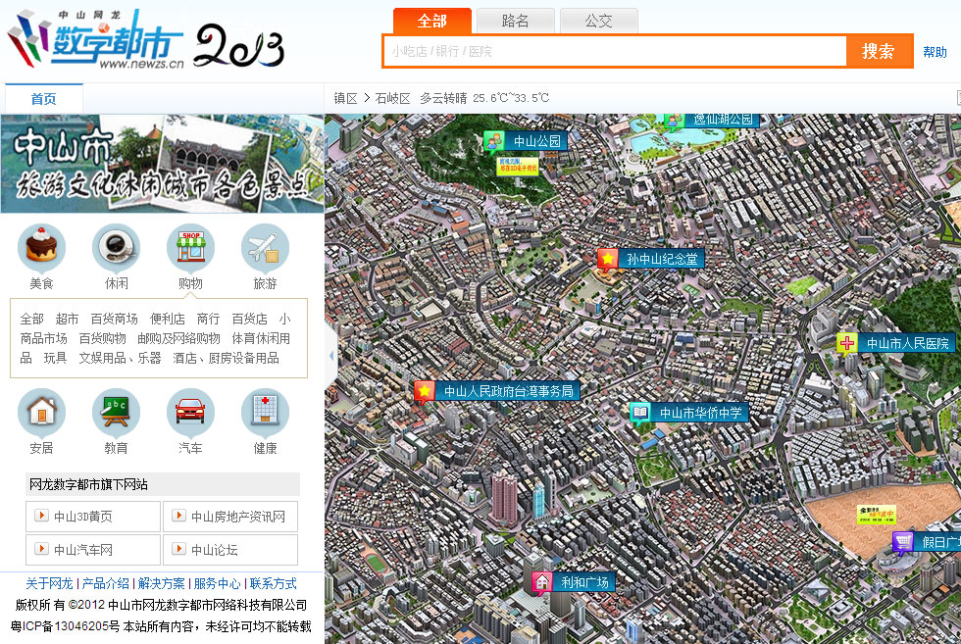Select the 邮购及网络购物 subcategory link
This screenshot has height=644, width=961.
(178, 338)
